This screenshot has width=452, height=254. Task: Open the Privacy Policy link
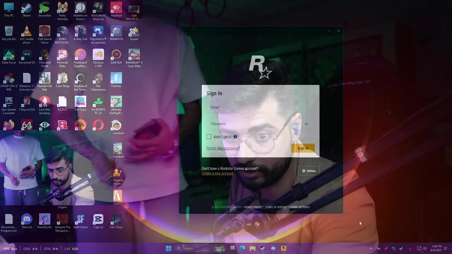(253, 207)
